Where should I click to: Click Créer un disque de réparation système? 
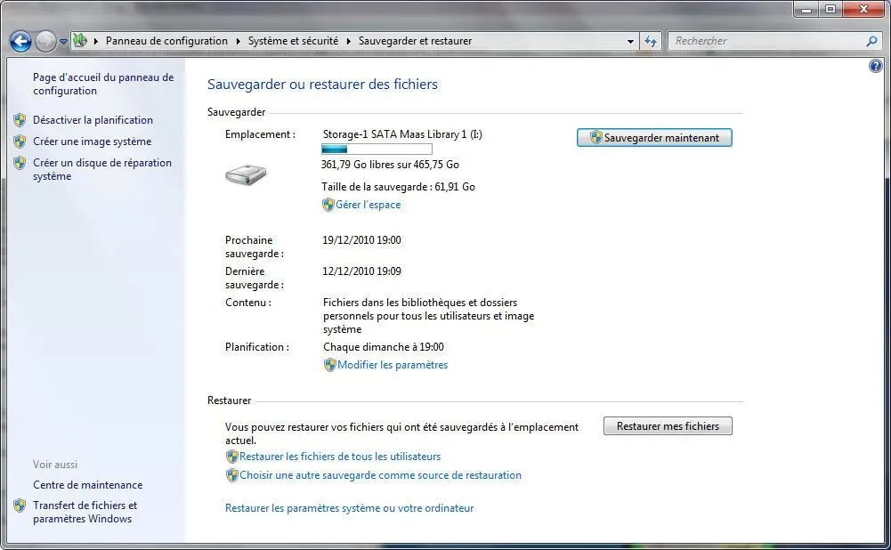pyautogui.click(x=102, y=169)
